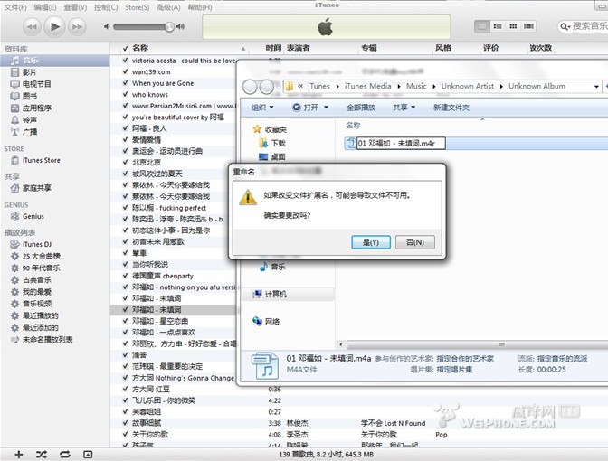The image size is (608, 461).
Task: Click Explorer back navigation button
Action: [250, 87]
